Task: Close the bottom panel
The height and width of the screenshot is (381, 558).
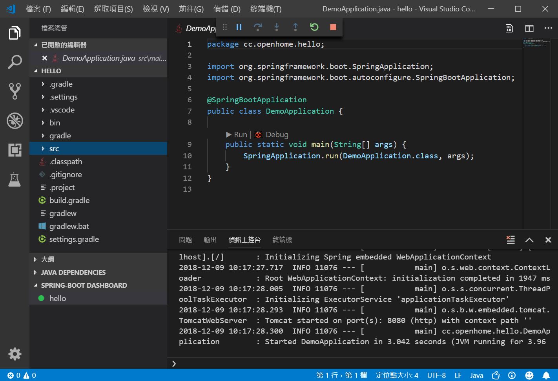Action: (x=548, y=240)
